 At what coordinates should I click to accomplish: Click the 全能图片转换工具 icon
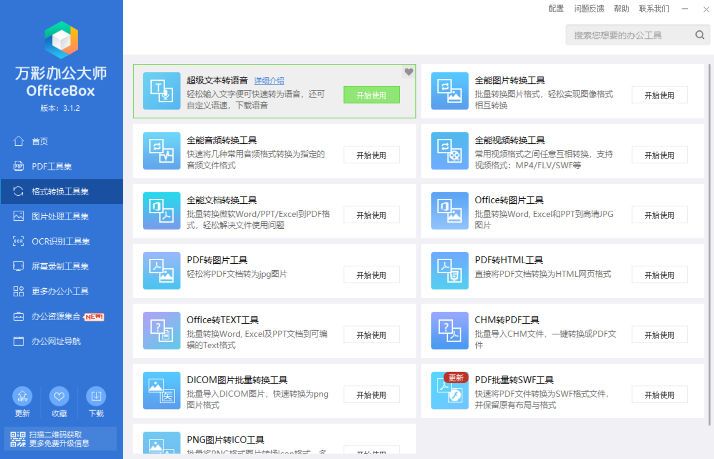(449, 91)
